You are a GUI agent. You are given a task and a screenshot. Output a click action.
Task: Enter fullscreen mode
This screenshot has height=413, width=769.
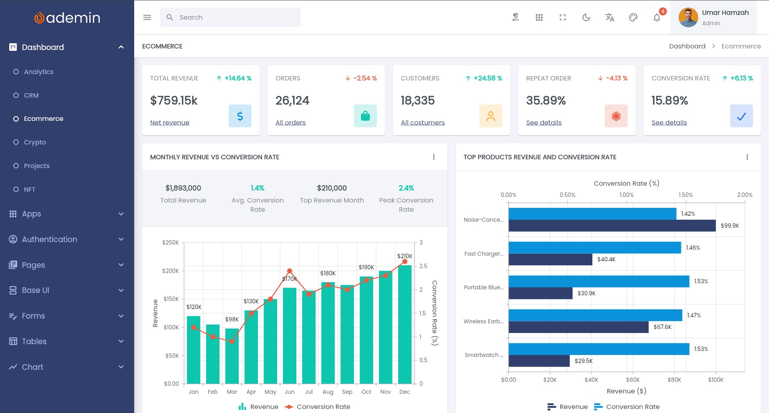tap(563, 18)
